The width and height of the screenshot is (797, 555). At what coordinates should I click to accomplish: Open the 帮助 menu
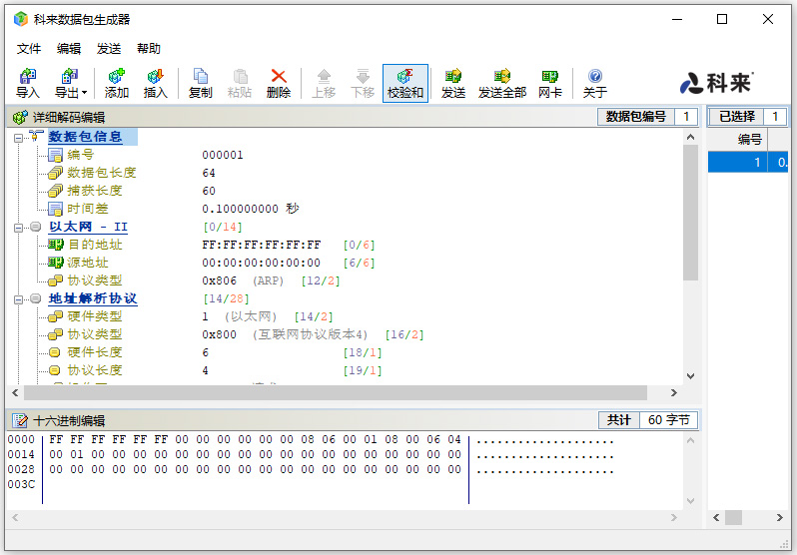[x=149, y=49]
